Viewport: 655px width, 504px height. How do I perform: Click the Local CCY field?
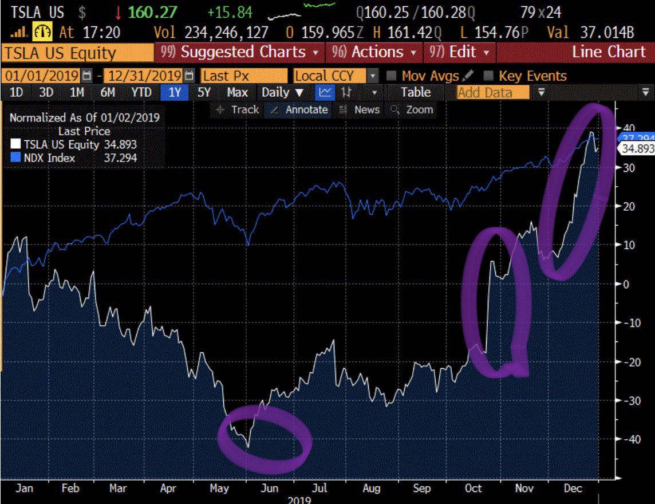(330, 76)
